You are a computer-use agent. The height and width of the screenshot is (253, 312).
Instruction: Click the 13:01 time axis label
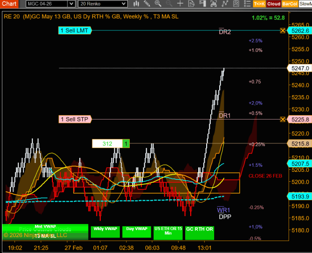(x=204, y=248)
